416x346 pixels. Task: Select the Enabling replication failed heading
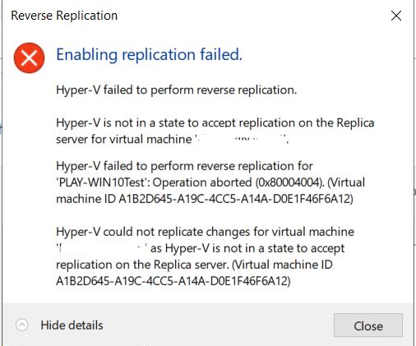tap(149, 54)
